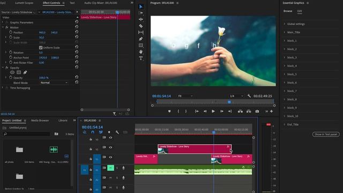This screenshot has width=343, height=193.
Task: Toggle V2 track output eye
Action: (x=110, y=147)
